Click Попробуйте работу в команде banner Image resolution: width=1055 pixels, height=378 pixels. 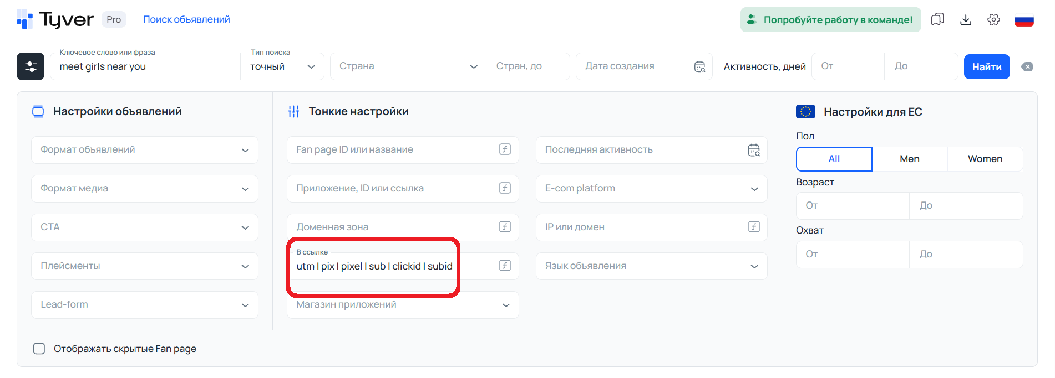tap(830, 19)
